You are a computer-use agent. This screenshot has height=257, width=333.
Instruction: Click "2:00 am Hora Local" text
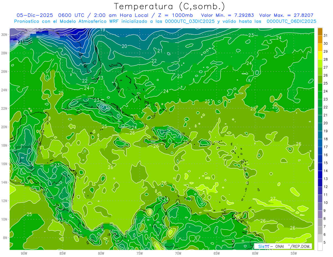121,16
